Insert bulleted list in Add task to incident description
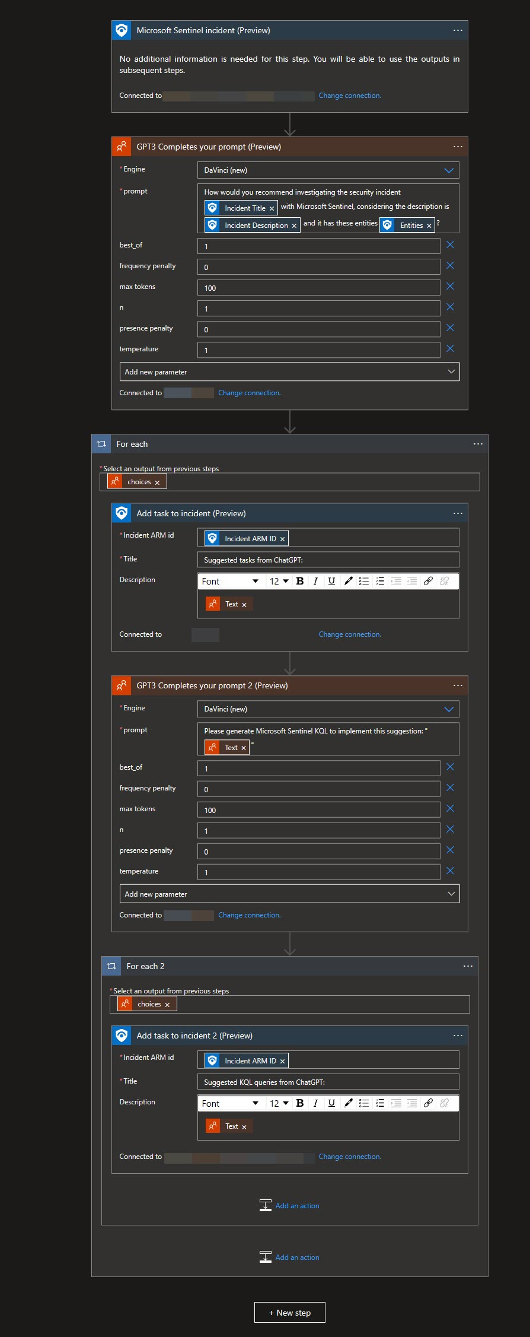Viewport: 530px width, 1337px height. point(365,582)
